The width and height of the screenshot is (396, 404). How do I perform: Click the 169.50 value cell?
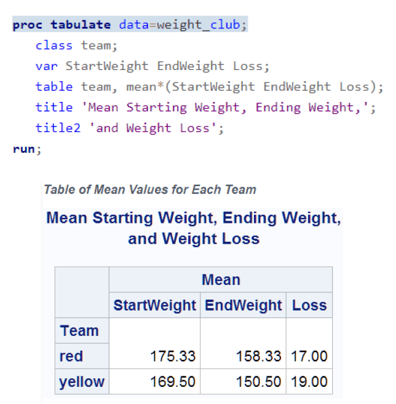click(173, 382)
